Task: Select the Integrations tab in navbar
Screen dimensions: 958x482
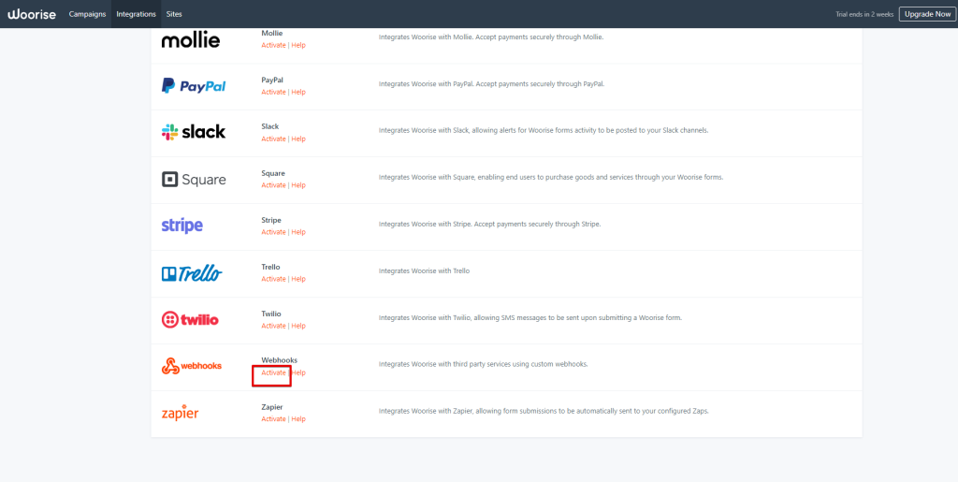Action: click(136, 14)
